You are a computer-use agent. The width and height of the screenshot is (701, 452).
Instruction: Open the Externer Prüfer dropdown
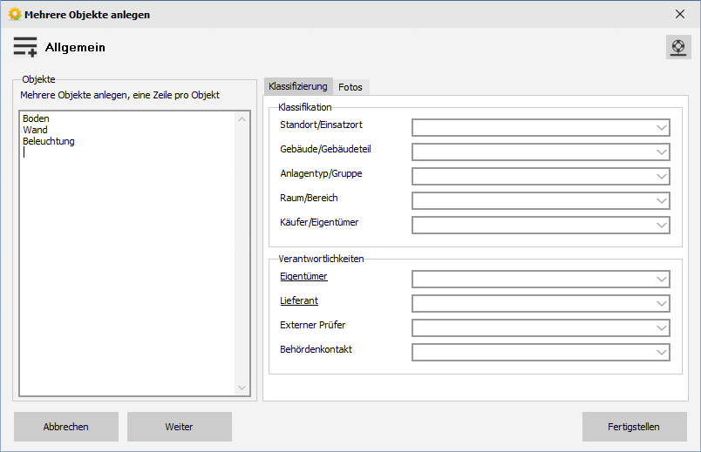541,327
